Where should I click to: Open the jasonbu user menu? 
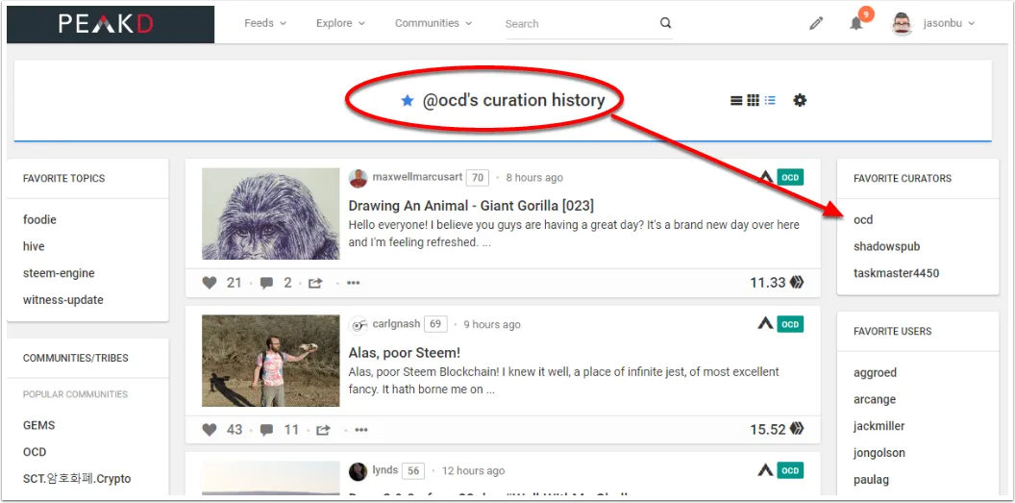tap(949, 23)
